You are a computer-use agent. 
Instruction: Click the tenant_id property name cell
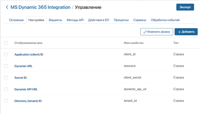(130, 101)
